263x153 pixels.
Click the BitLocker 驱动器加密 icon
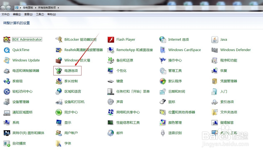tap(59, 39)
